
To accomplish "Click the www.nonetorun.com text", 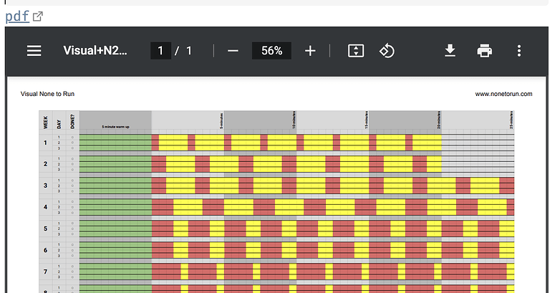I will point(503,94).
